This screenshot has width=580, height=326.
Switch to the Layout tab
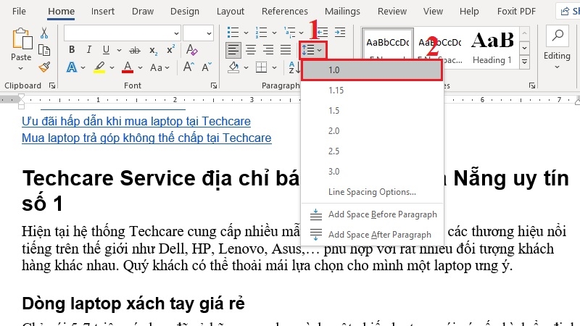coord(231,12)
